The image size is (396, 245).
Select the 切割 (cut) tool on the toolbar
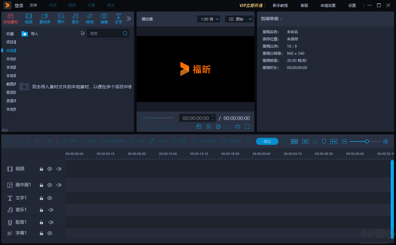69,141
